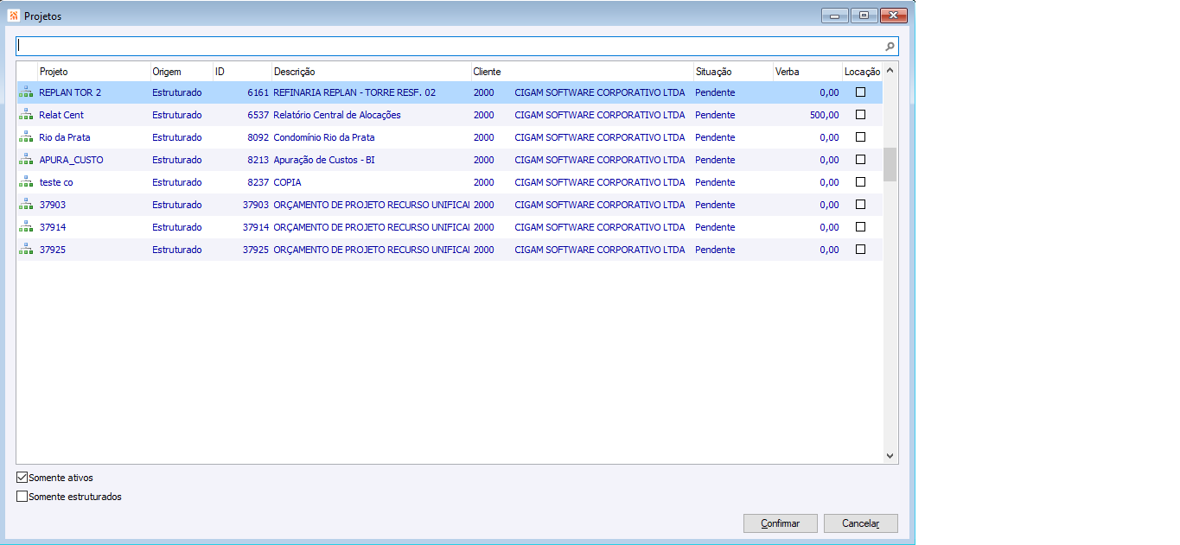Close the Projetos window

tap(894, 15)
